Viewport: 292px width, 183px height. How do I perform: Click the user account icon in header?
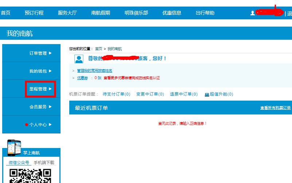tap(253, 13)
